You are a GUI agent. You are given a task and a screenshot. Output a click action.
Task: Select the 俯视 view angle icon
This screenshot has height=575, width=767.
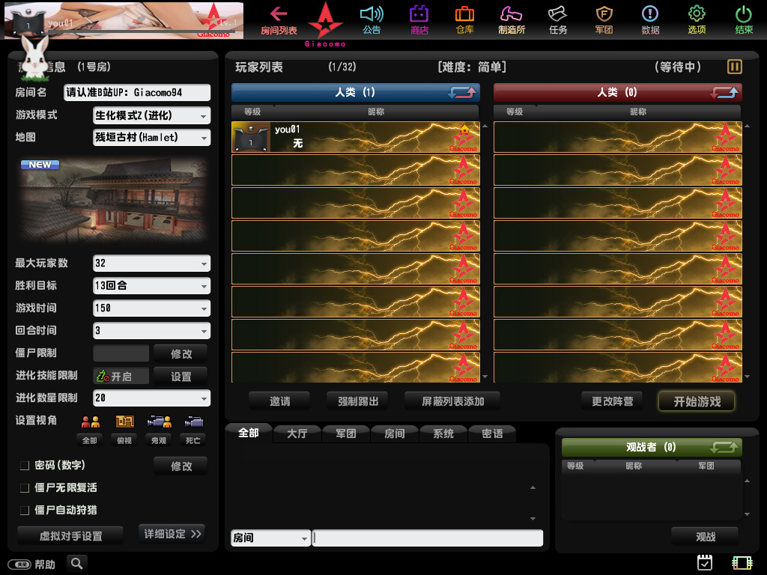coord(124,422)
